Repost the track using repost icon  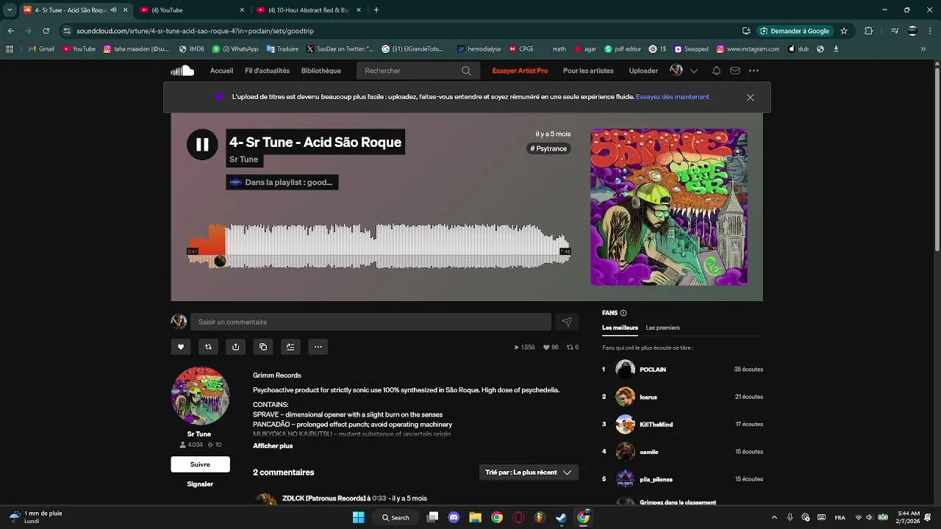208,347
